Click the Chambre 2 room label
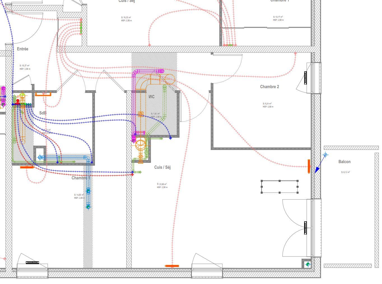382x284 pixels. [x=269, y=87]
